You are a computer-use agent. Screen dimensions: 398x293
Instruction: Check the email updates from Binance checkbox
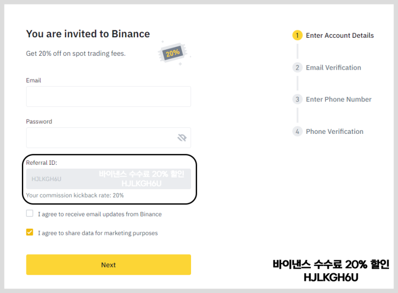coord(30,213)
